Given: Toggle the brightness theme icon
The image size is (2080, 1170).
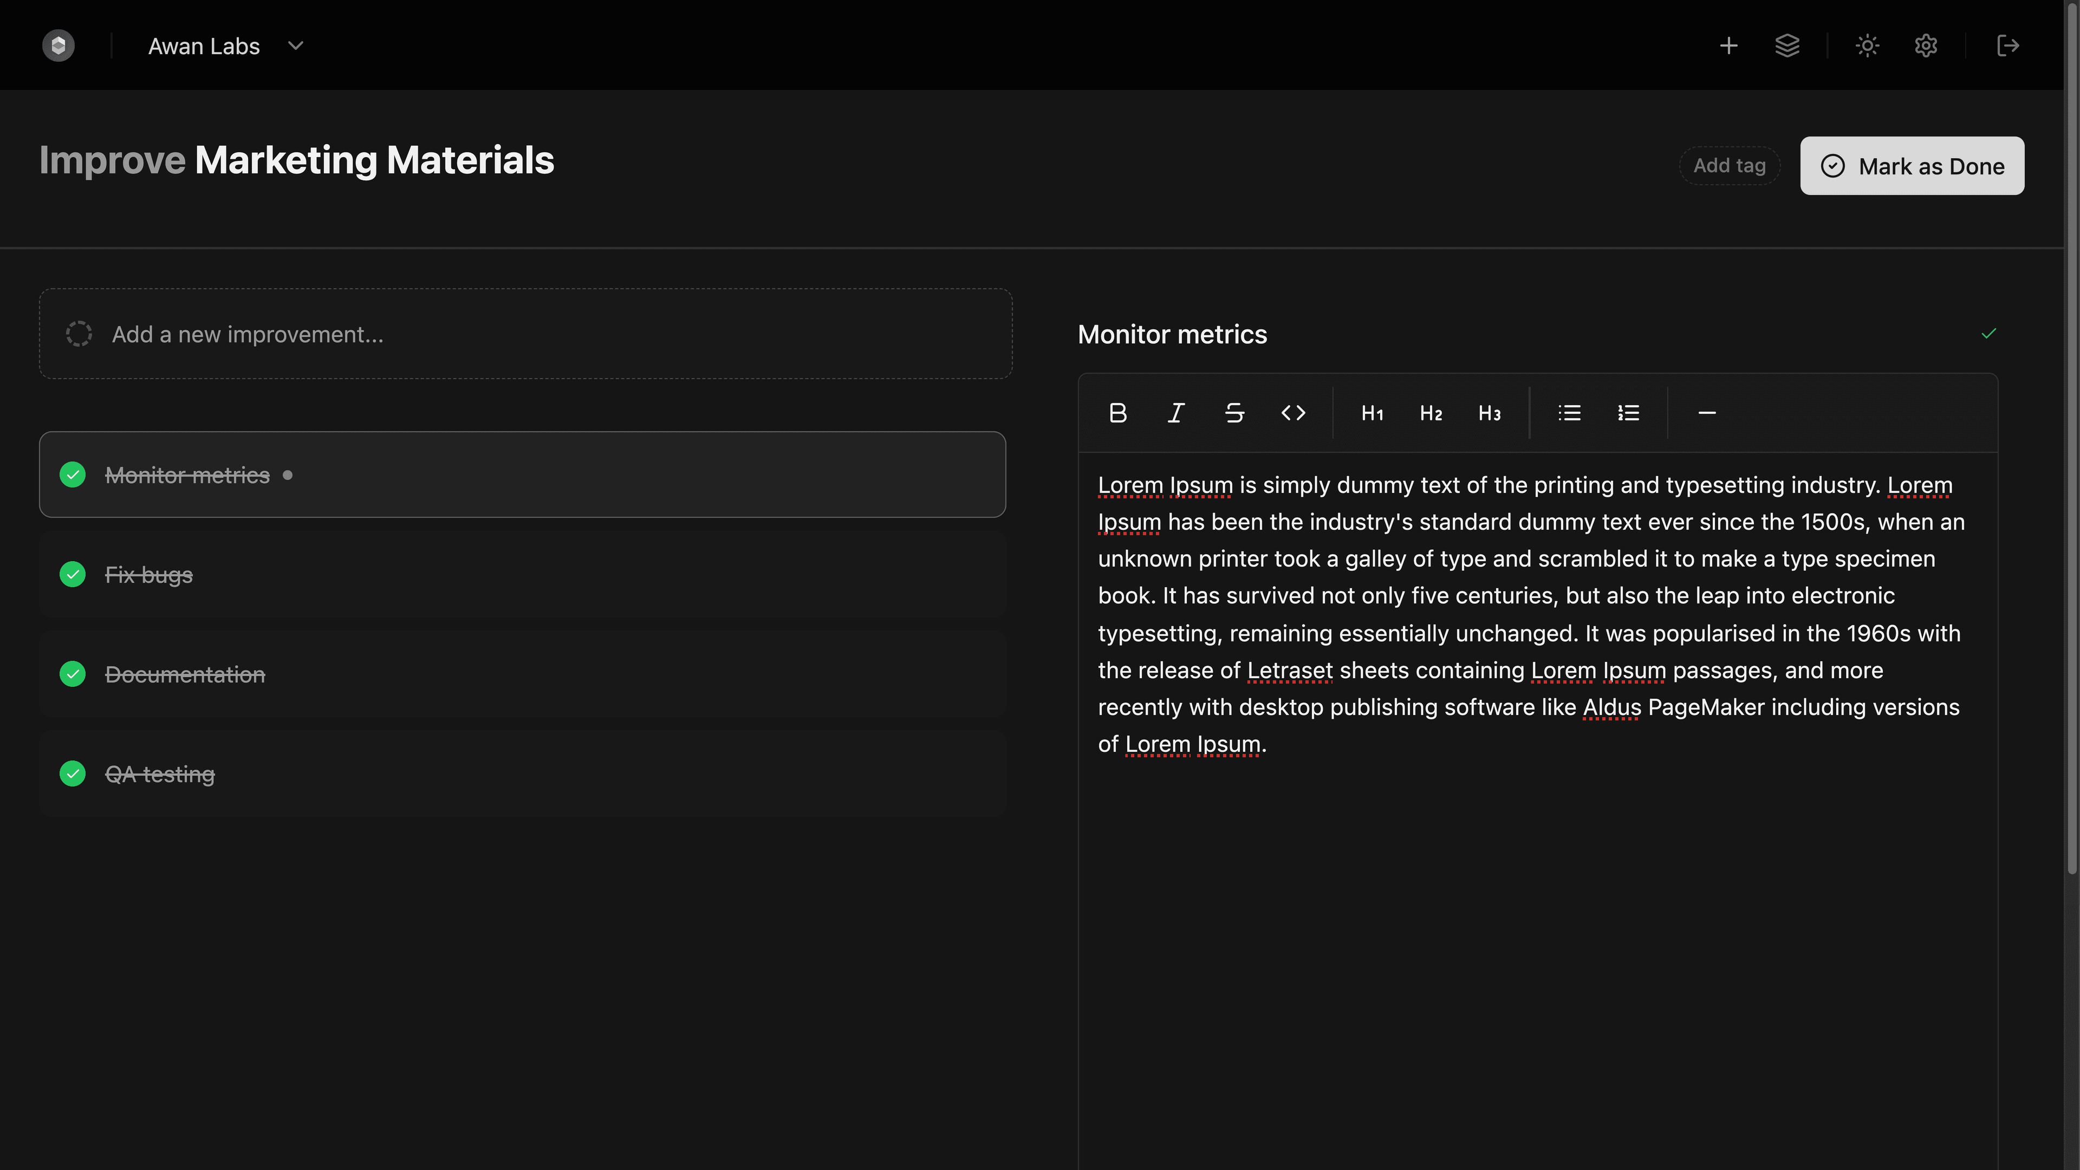Looking at the screenshot, I should coord(1867,45).
